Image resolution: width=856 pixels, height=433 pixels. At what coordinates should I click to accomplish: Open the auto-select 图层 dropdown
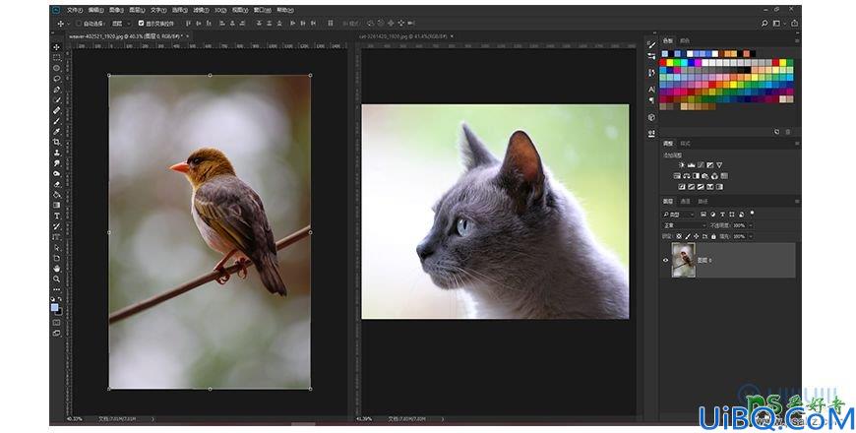click(121, 24)
